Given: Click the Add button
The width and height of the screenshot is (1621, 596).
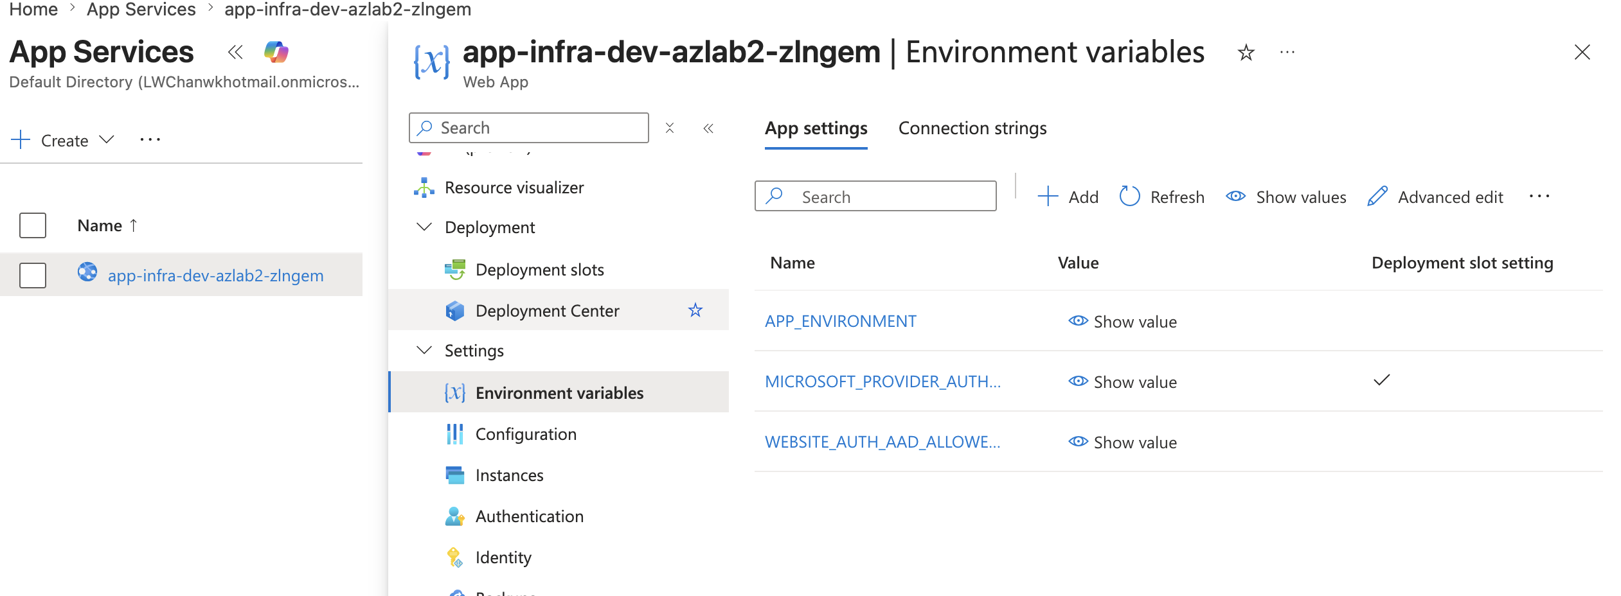Looking at the screenshot, I should coord(1068,197).
